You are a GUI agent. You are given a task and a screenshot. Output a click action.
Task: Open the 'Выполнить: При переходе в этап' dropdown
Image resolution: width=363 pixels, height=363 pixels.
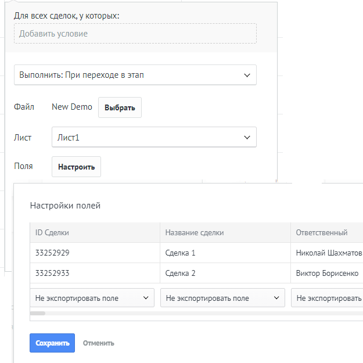point(135,75)
